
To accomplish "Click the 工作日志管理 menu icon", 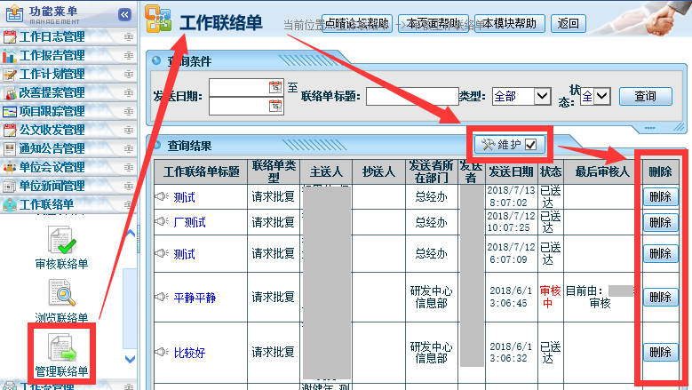I will tap(10, 37).
